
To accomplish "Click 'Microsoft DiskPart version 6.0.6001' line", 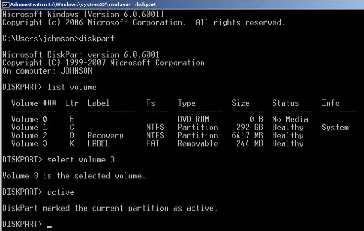I will pyautogui.click(x=81, y=54).
